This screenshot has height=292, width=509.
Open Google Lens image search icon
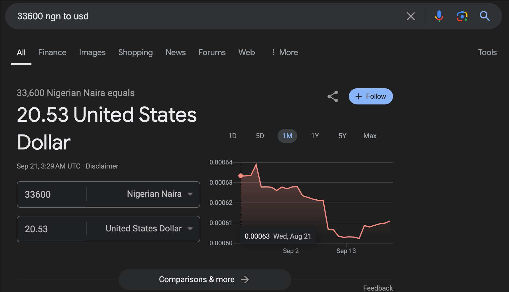pos(462,16)
